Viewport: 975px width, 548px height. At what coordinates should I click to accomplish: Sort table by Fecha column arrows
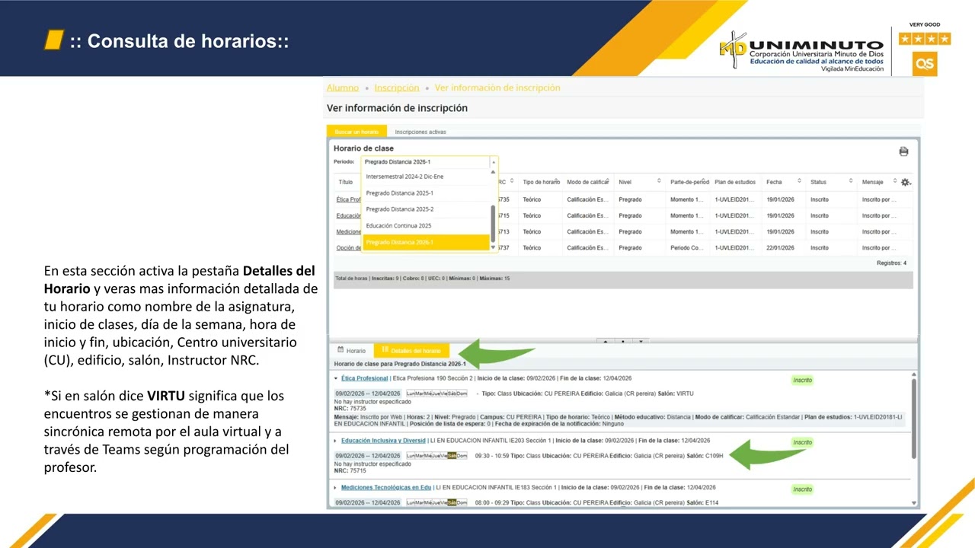click(x=799, y=181)
